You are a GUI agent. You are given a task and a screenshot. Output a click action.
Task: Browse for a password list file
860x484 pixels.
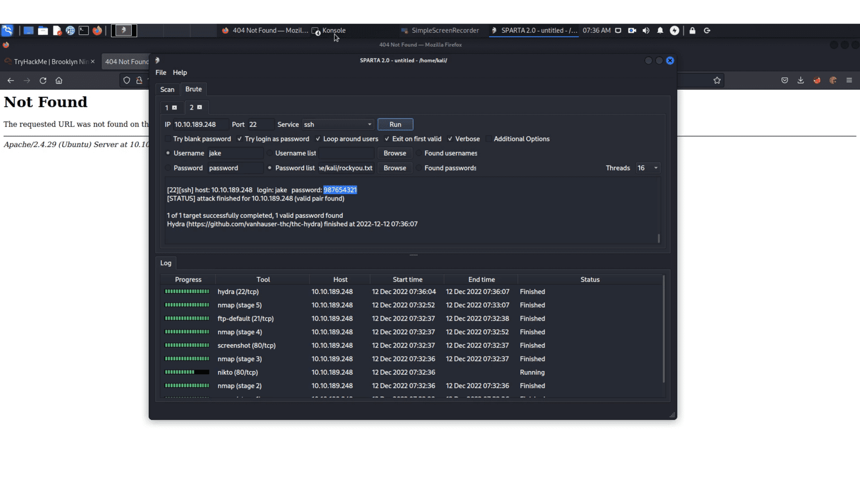tap(395, 168)
